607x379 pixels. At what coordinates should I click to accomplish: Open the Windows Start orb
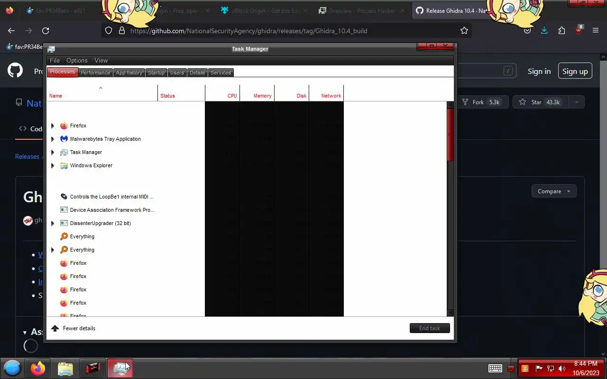click(x=13, y=368)
